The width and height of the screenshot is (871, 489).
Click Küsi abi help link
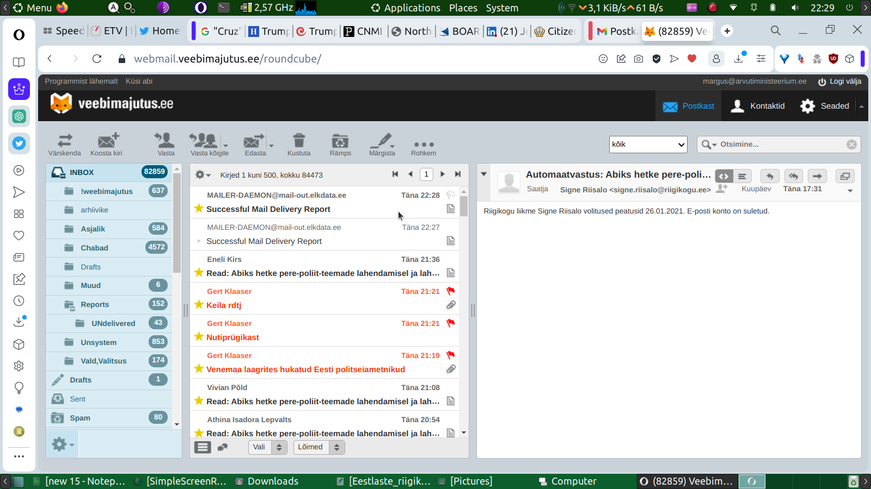pos(139,81)
